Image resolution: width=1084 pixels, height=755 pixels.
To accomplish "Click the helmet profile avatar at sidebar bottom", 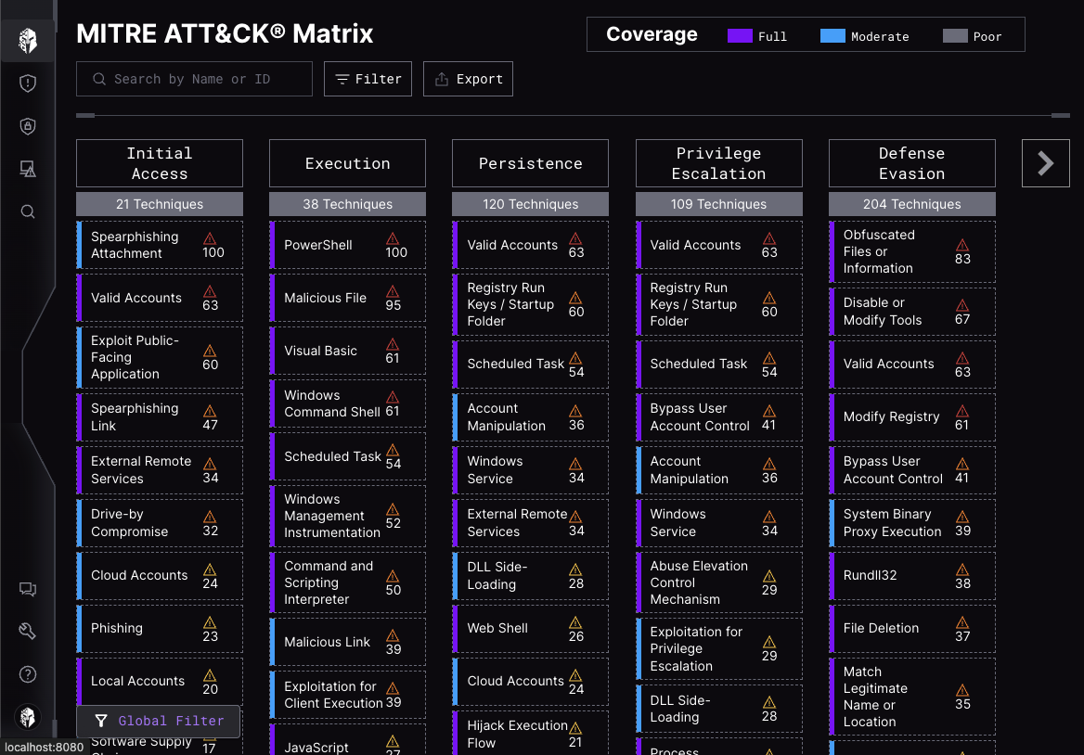I will pyautogui.click(x=28, y=716).
